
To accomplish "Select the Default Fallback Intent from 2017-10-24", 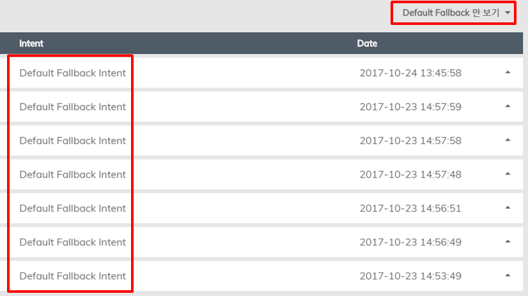I will (x=72, y=73).
